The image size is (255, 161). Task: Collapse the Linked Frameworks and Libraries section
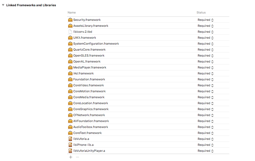click(x=3, y=5)
